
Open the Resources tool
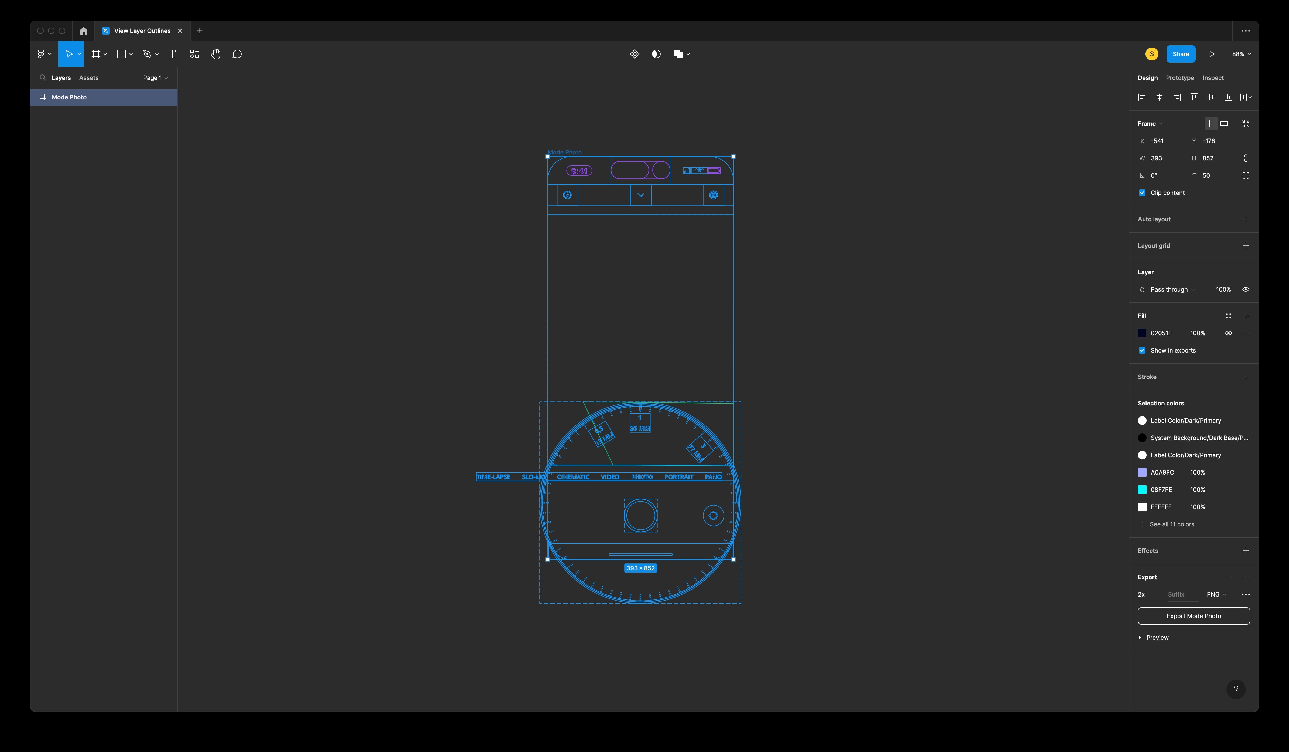194,54
